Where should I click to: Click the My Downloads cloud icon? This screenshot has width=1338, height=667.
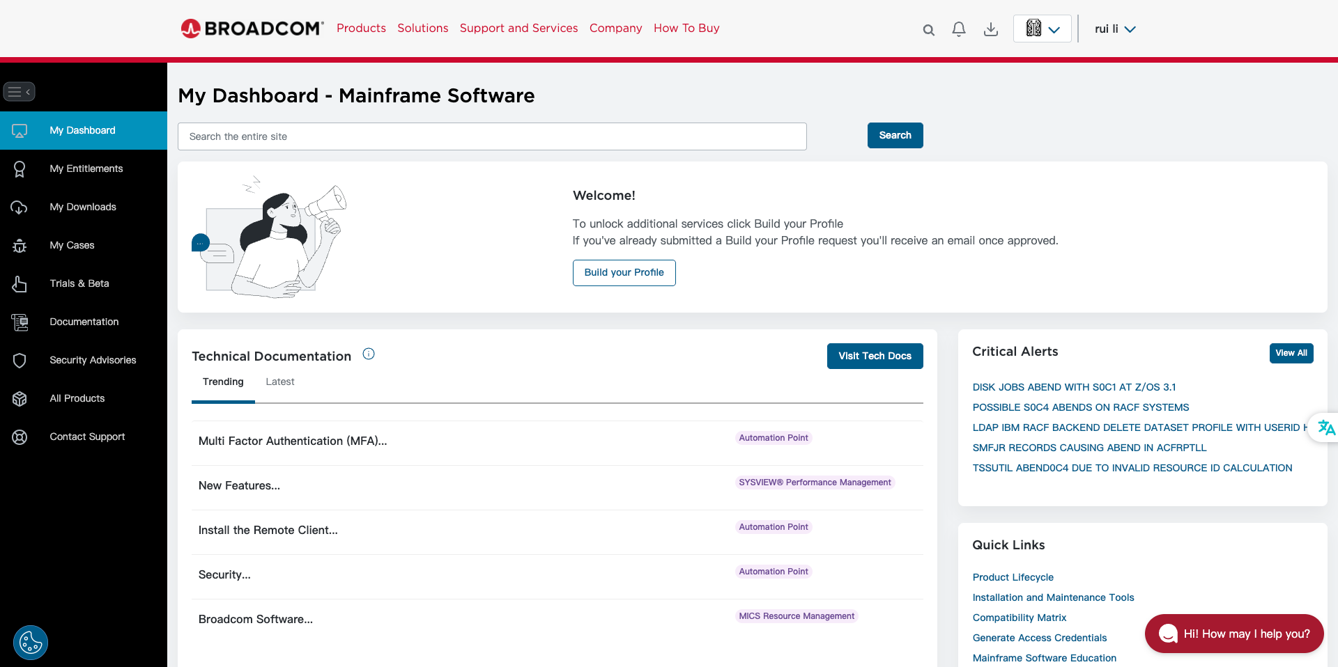click(20, 207)
